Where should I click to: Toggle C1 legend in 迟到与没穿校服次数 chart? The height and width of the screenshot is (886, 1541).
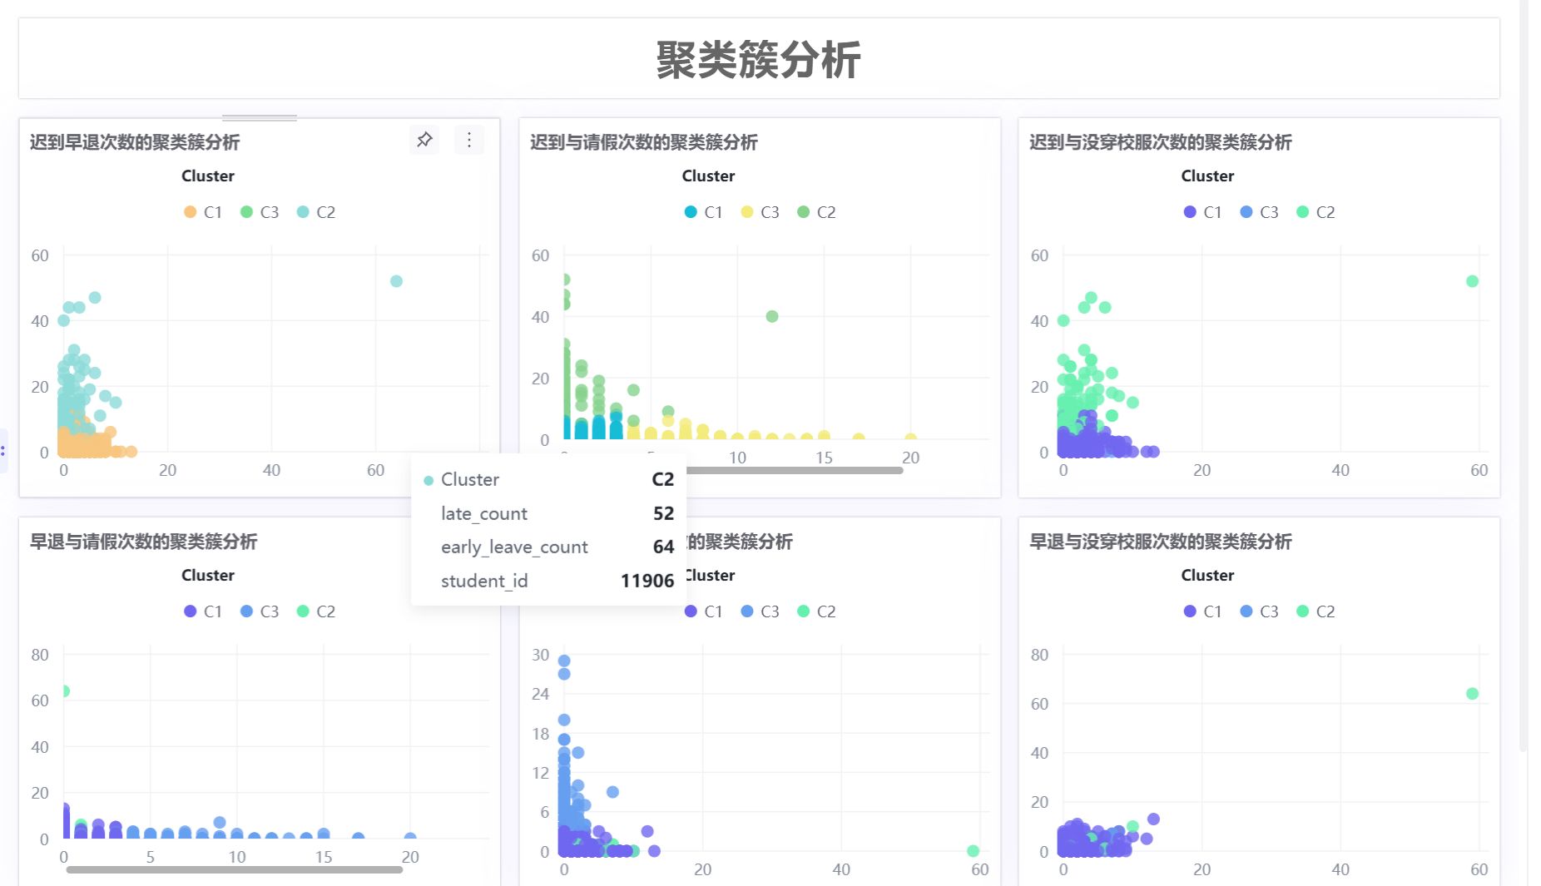(1202, 212)
